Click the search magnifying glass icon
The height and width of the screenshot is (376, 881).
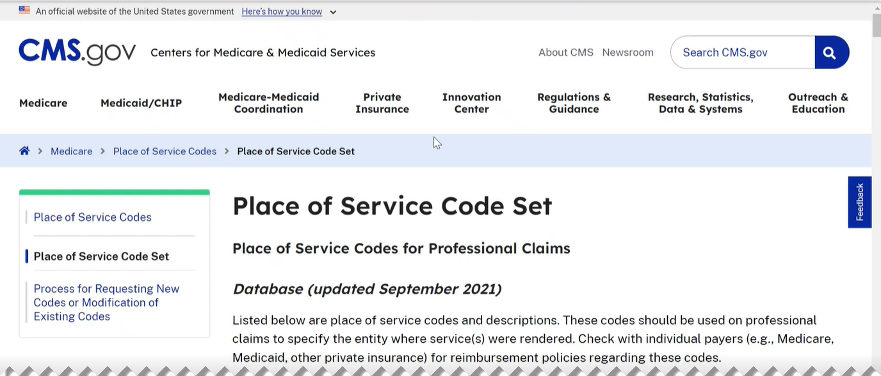click(x=830, y=52)
